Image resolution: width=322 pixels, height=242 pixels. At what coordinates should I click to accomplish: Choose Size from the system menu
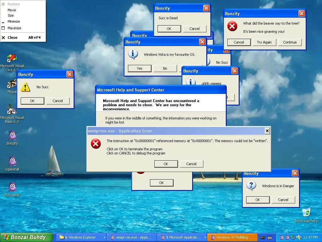pyautogui.click(x=23, y=15)
